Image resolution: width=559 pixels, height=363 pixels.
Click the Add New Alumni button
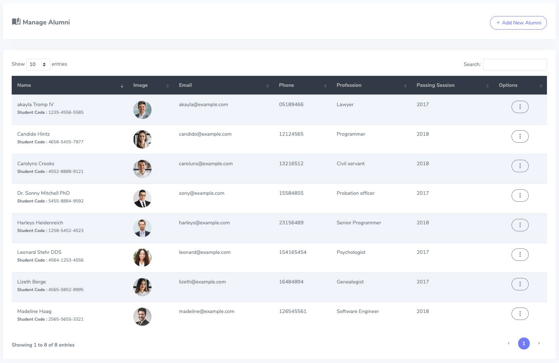[518, 23]
